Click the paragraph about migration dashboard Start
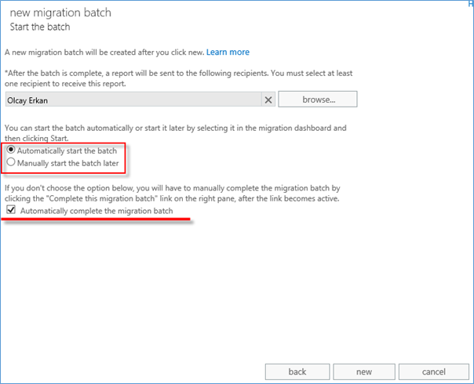Image resolution: width=474 pixels, height=384 pixels. tap(175, 133)
